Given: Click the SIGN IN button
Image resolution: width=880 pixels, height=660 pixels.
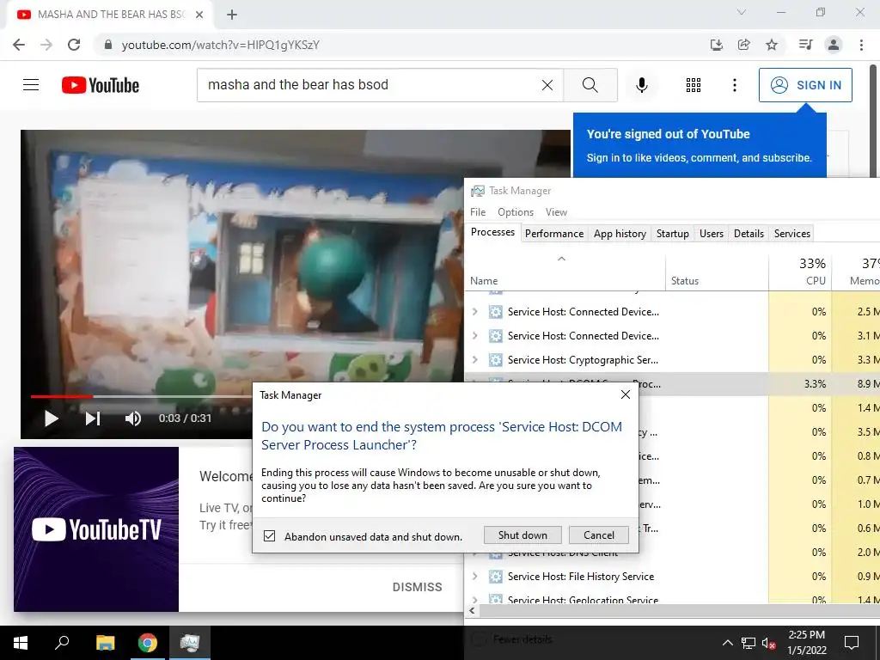Looking at the screenshot, I should pos(805,85).
